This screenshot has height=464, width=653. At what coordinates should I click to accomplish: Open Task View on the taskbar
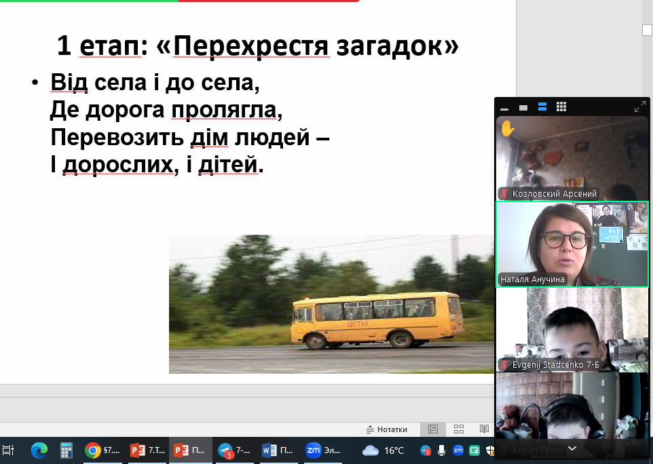(8, 450)
